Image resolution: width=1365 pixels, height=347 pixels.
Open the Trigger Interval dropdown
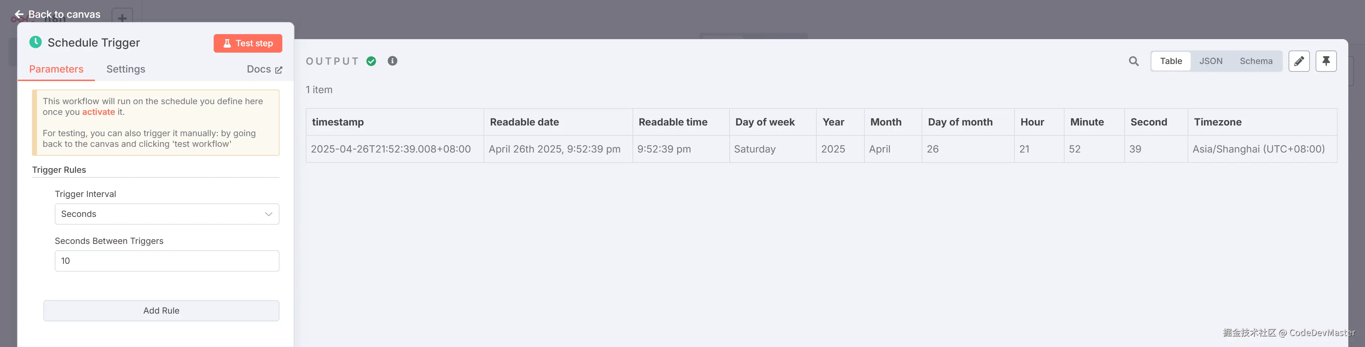coord(167,214)
